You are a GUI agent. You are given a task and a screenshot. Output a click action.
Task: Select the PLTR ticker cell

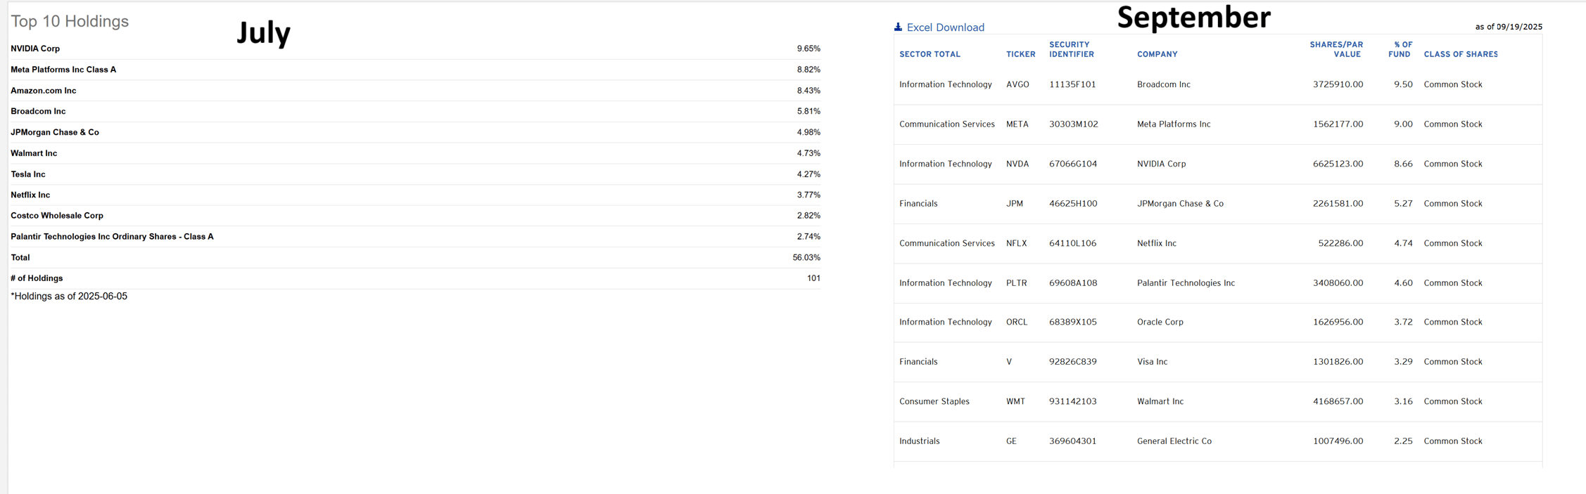pyautogui.click(x=1016, y=283)
